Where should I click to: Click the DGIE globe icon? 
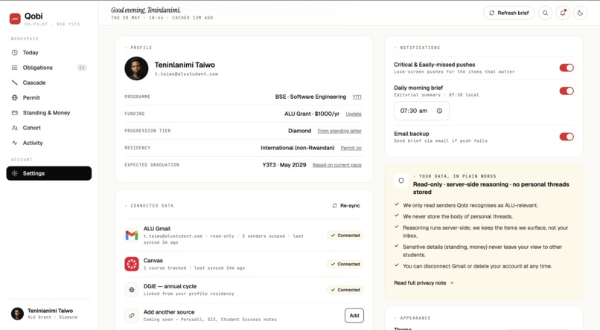point(132,290)
